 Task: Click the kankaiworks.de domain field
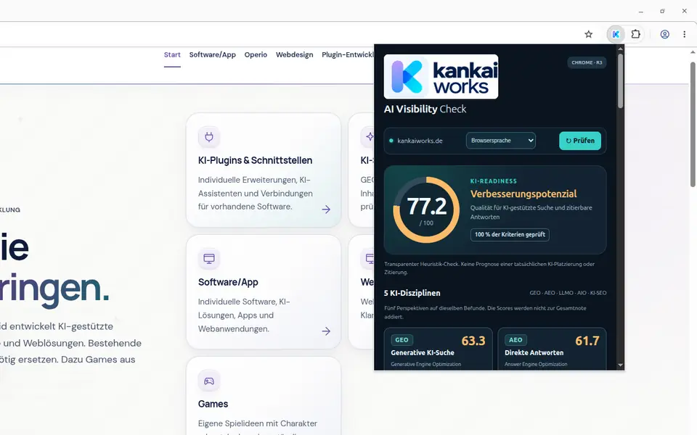(420, 141)
